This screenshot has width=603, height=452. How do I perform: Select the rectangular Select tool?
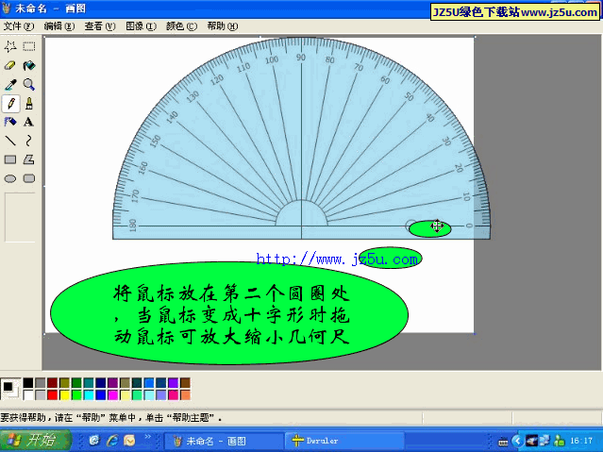[x=29, y=46]
